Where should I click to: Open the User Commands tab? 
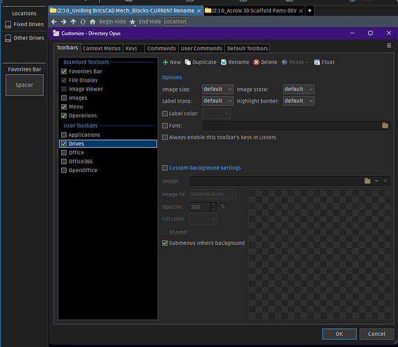201,49
